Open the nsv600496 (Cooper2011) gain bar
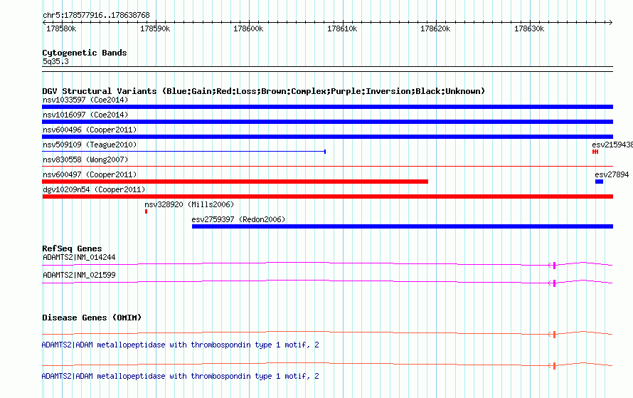633x398 pixels. pyautogui.click(x=327, y=137)
